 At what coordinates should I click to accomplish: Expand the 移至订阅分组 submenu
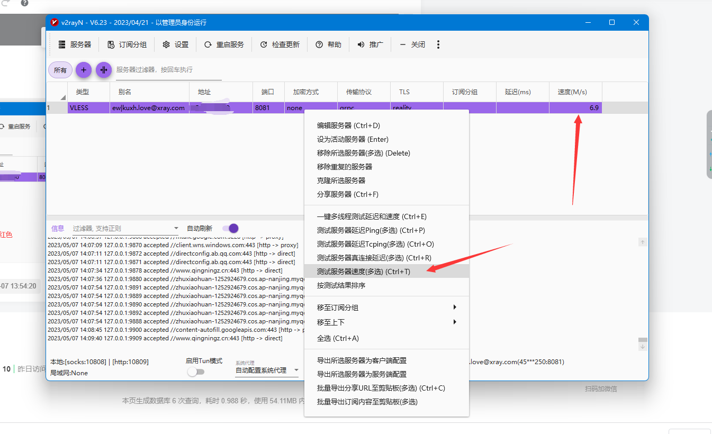click(386, 308)
